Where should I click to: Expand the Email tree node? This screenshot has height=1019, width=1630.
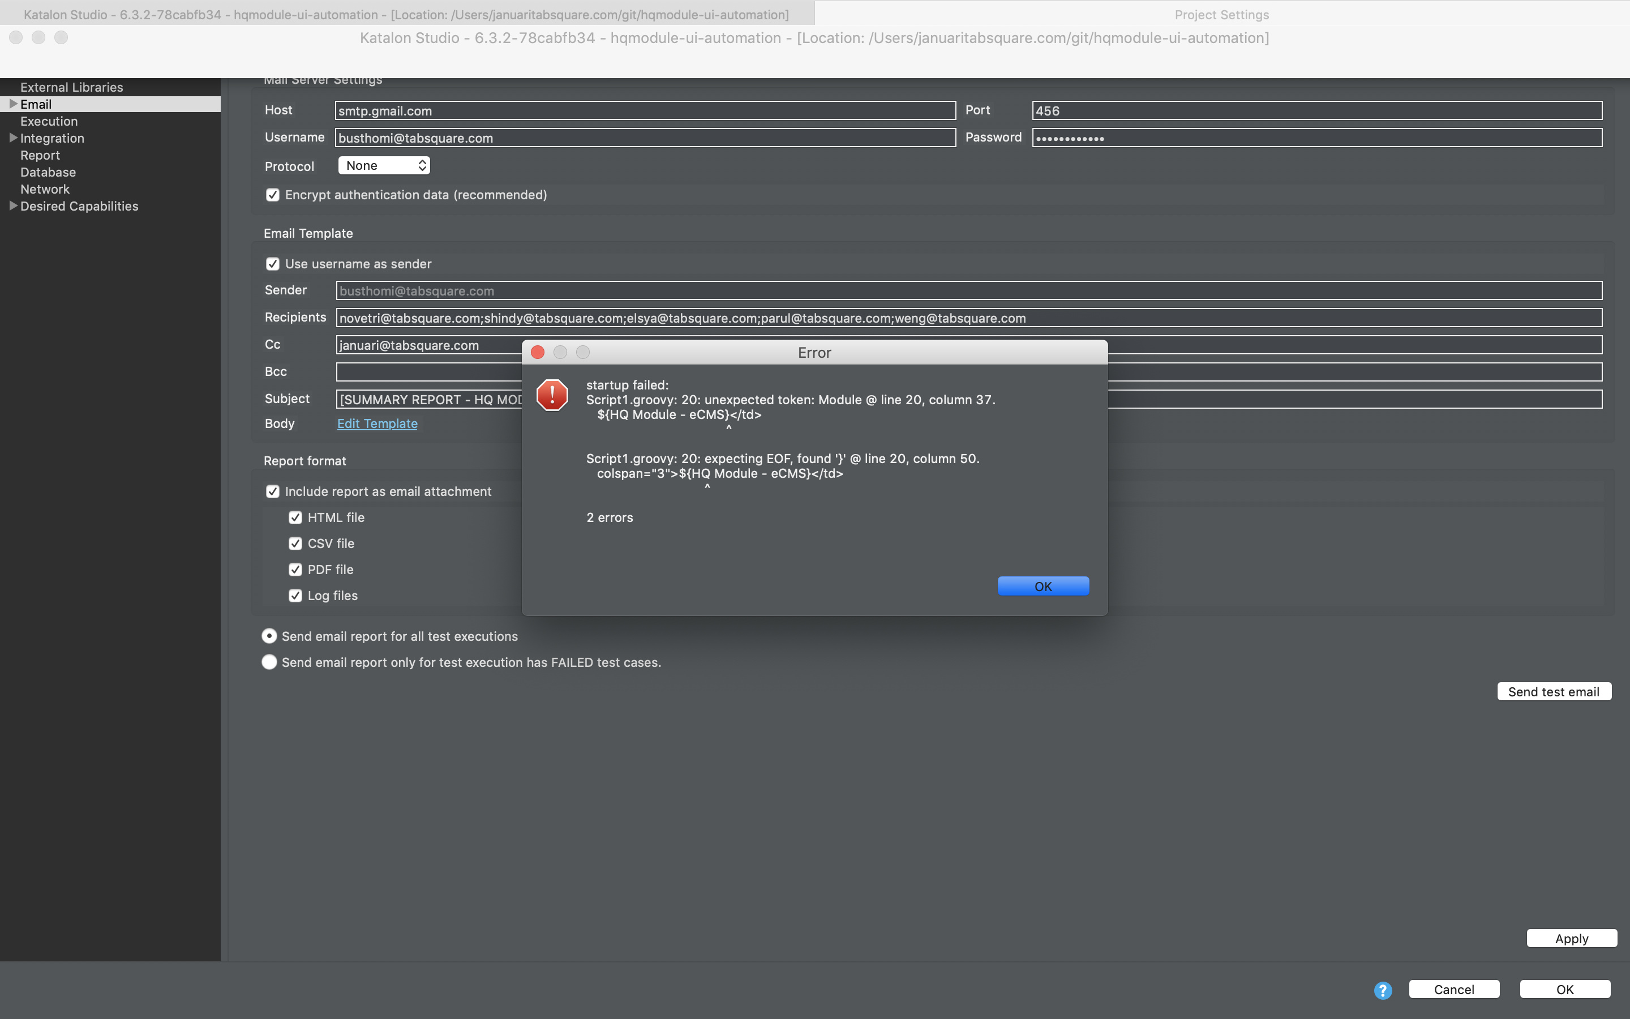(x=13, y=104)
